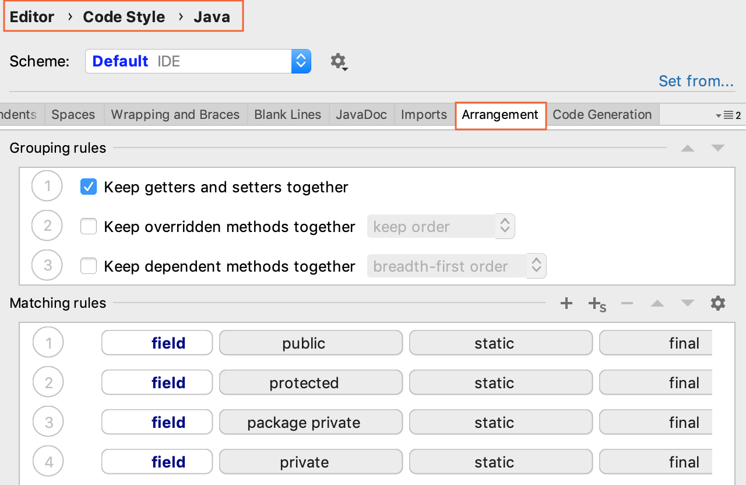
Task: Select the static modifier in rule 1
Action: pyautogui.click(x=501, y=343)
